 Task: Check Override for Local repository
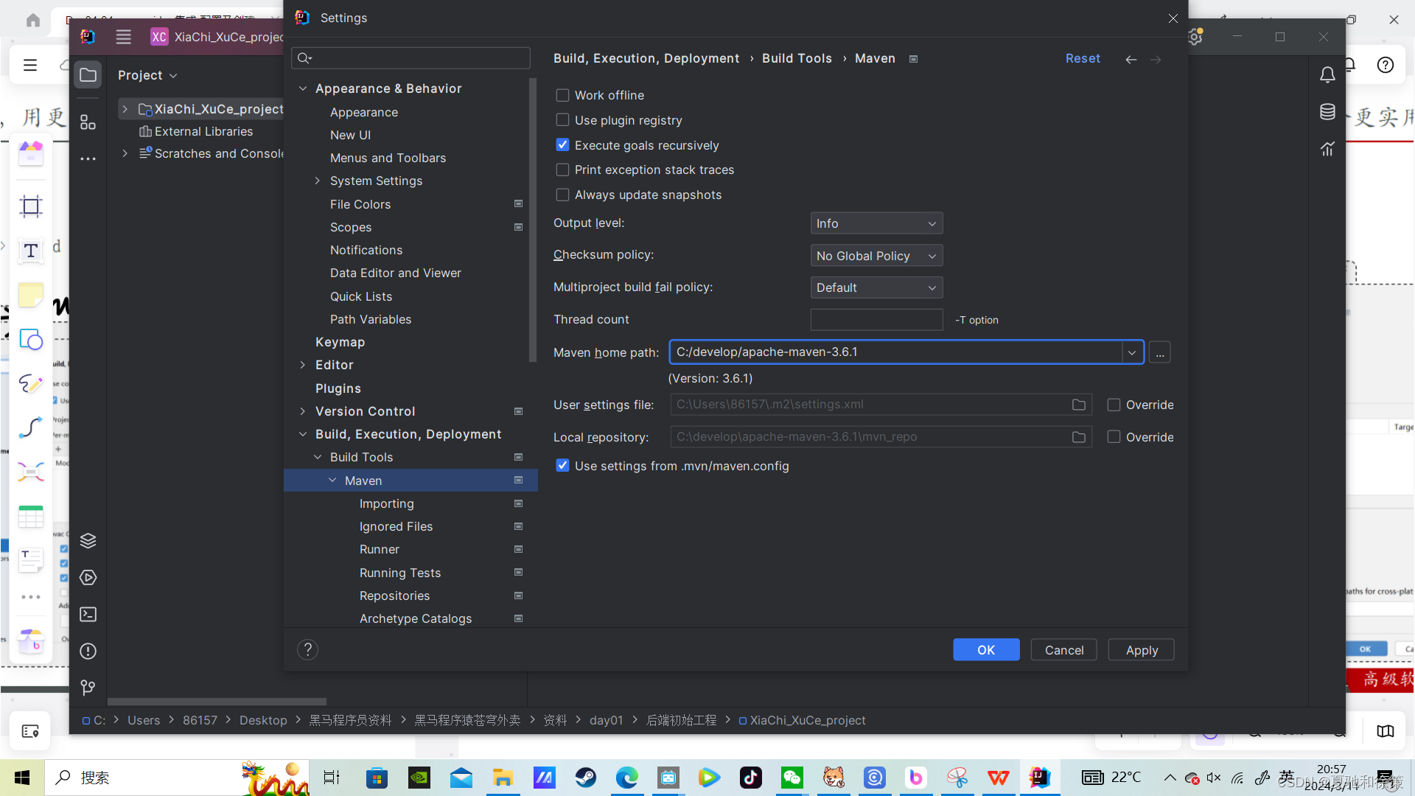(x=1114, y=437)
